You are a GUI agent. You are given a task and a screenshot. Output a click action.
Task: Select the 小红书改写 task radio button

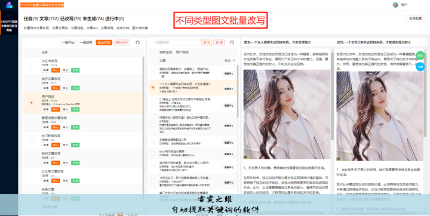[x=32, y=65]
